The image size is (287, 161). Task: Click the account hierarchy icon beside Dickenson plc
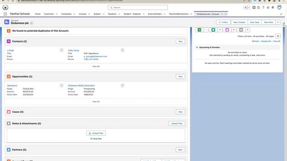pyautogui.click(x=31, y=23)
